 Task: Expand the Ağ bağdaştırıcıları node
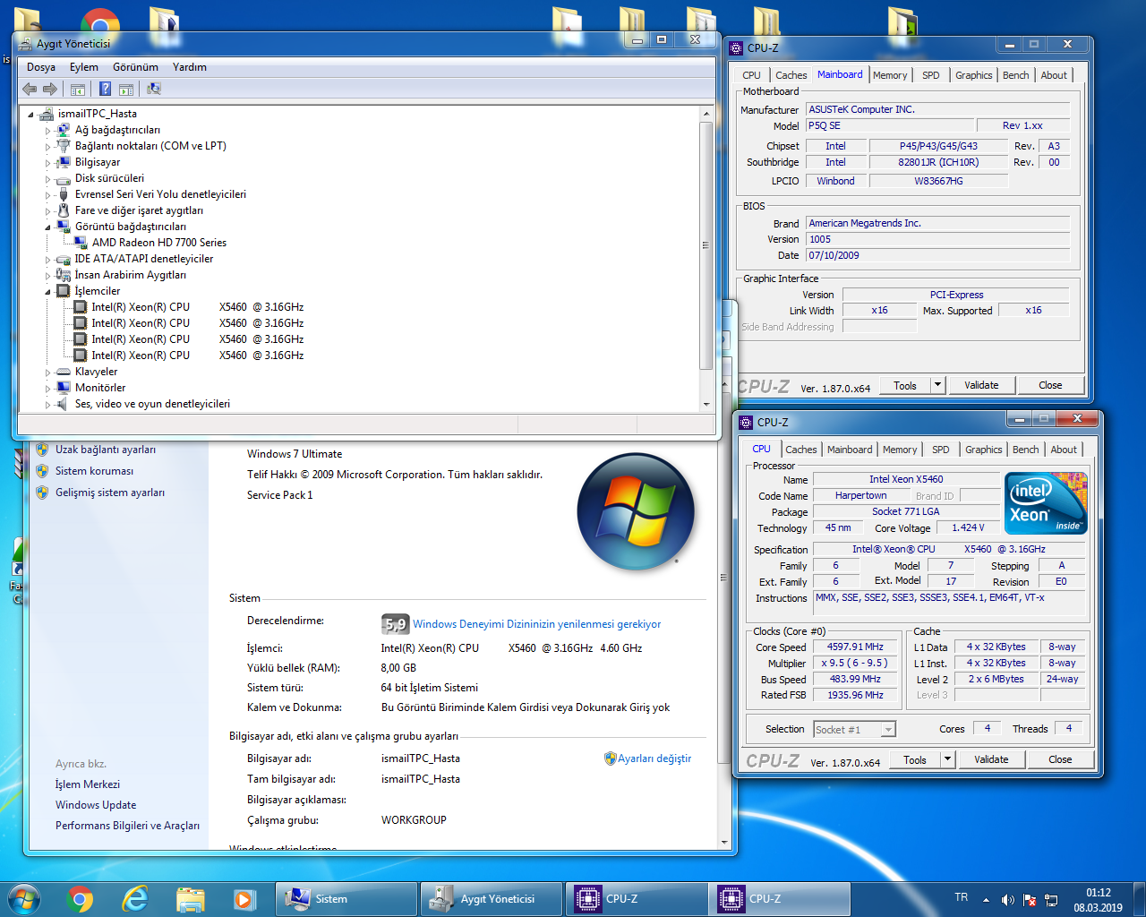point(48,131)
